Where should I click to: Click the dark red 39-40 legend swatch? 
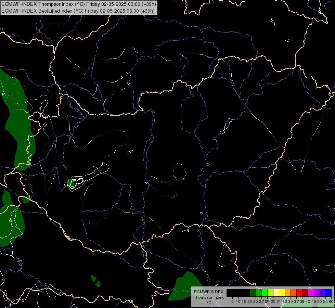point(305,293)
